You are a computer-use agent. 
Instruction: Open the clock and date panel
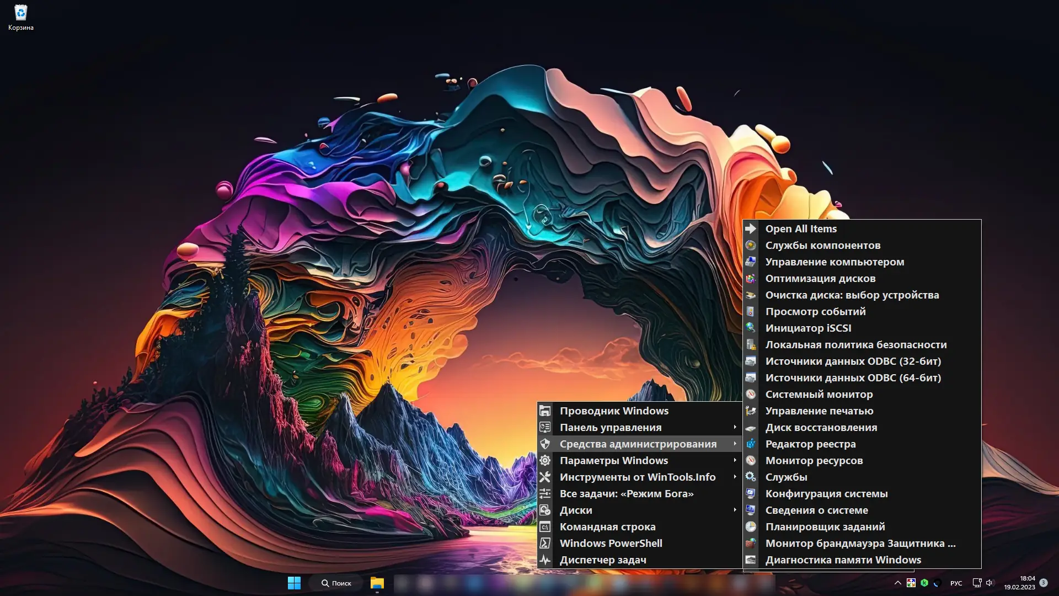coord(1019,583)
